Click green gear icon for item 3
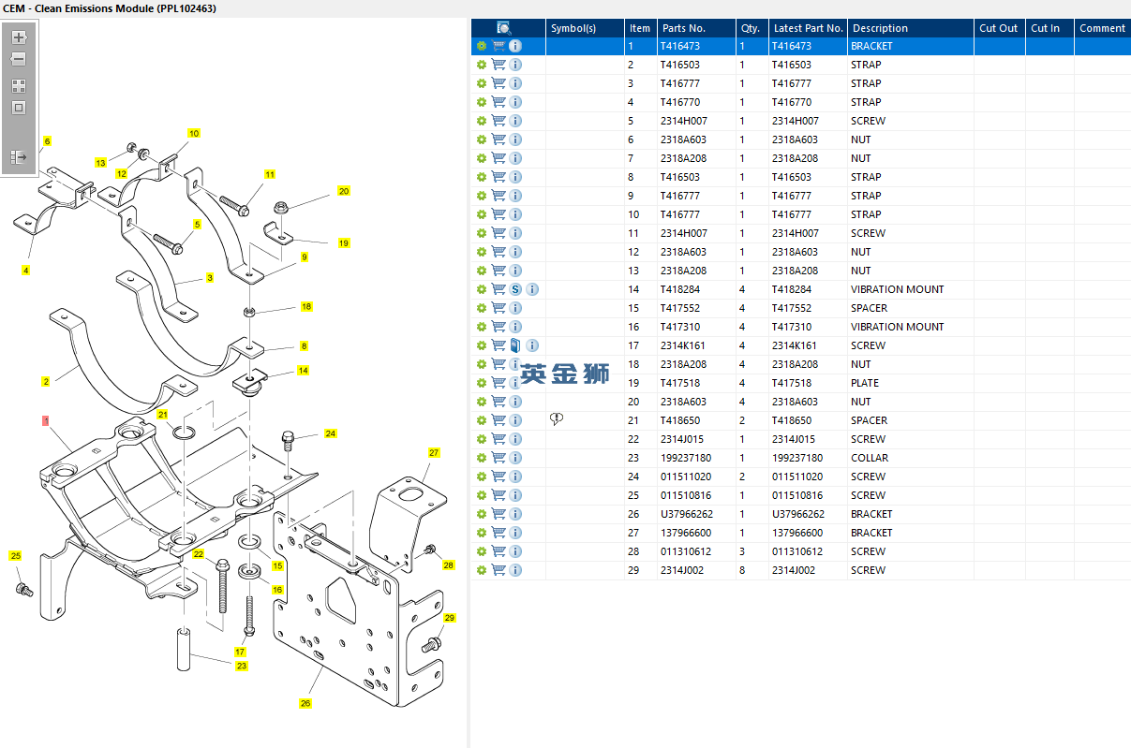1131x748 pixels. click(482, 83)
